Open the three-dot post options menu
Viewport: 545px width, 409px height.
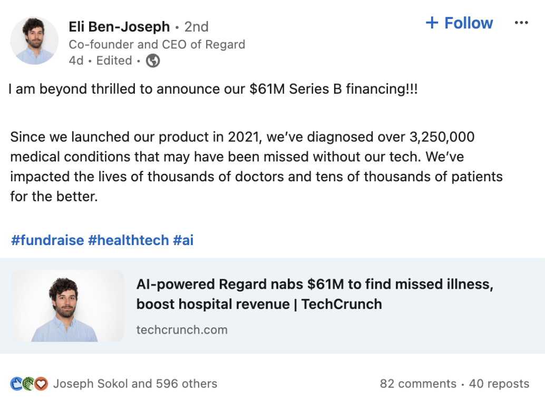(x=521, y=23)
